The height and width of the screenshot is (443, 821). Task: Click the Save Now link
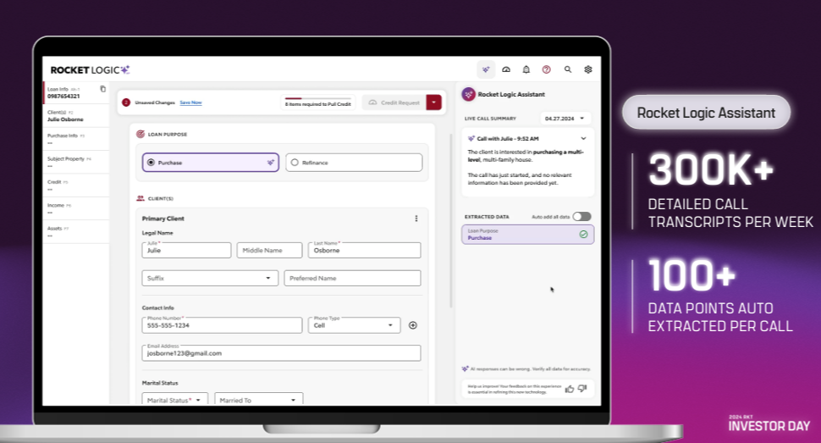pos(190,102)
